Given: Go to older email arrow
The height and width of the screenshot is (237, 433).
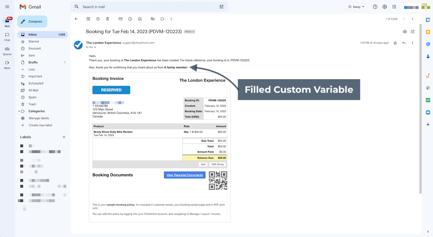Looking at the screenshot, I should pyautogui.click(x=412, y=19).
